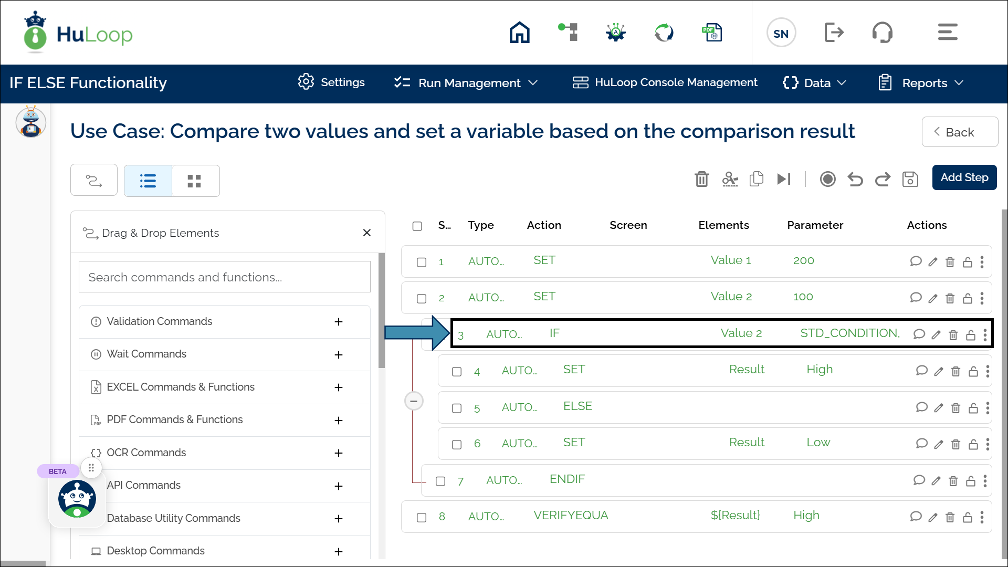The image size is (1008, 567).
Task: Expand Validation Commands section
Action: pyautogui.click(x=339, y=322)
